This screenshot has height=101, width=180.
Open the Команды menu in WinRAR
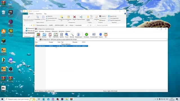click(41, 31)
